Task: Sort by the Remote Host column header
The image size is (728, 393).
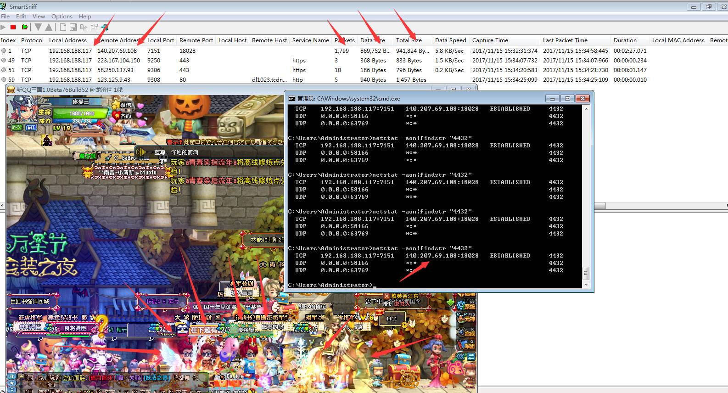Action: [x=269, y=40]
